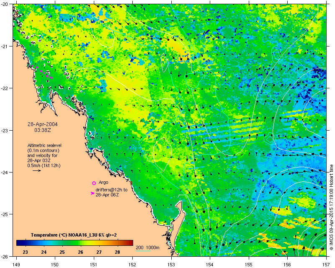
Task: Click the cyan 200 1000m depth contour line sample
Action: (x=143, y=250)
